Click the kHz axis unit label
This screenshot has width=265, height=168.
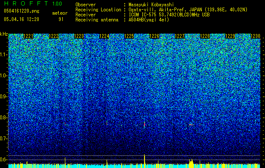4,34
